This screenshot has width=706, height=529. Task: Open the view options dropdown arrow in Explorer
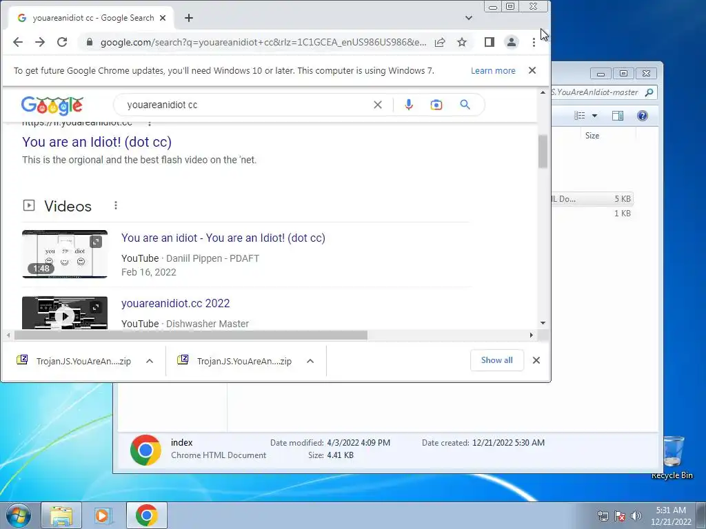594,116
